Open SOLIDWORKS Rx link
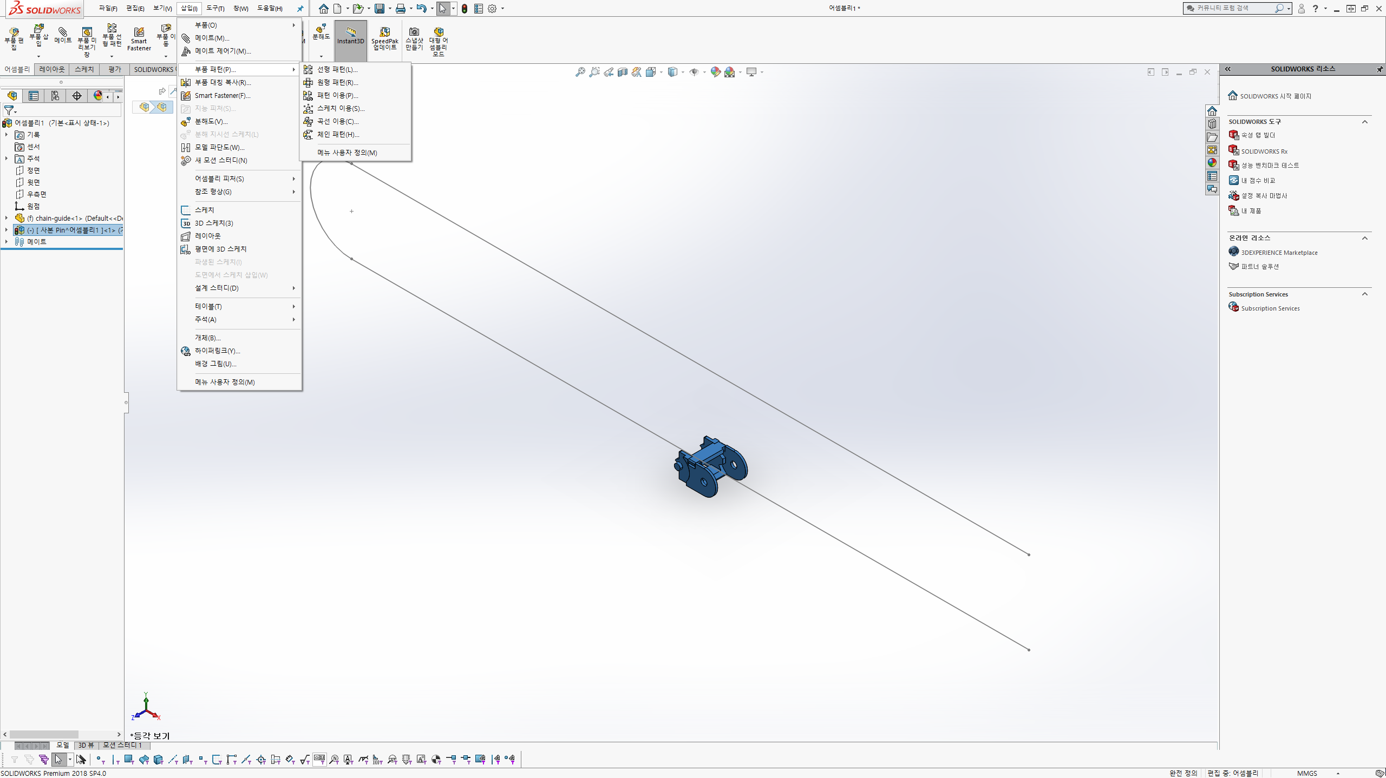 (x=1264, y=151)
